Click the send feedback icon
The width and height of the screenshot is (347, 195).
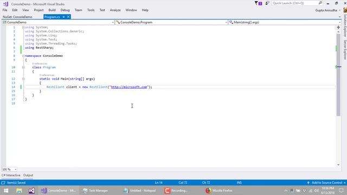267,3
